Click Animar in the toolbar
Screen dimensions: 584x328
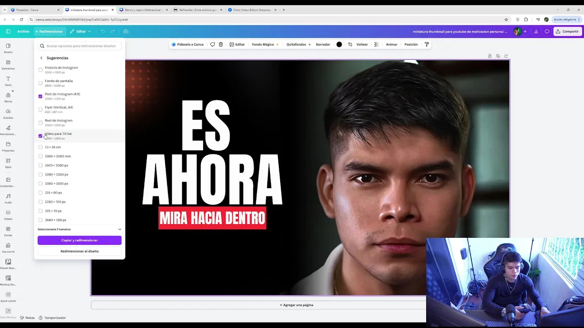391,44
